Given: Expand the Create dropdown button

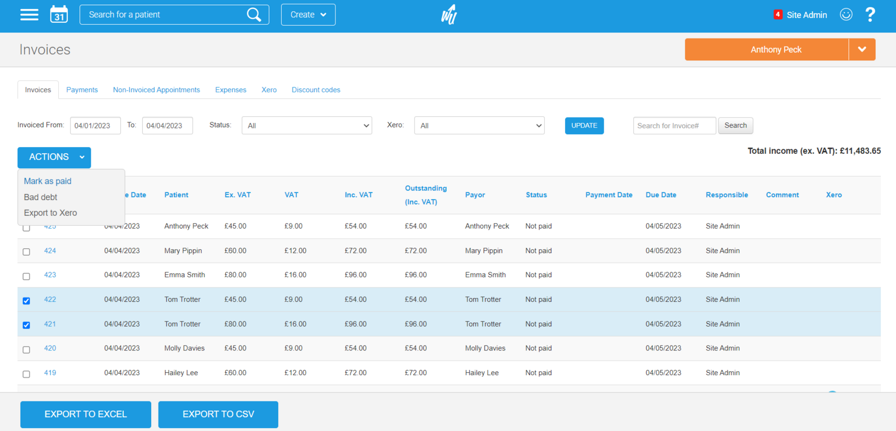Looking at the screenshot, I should click(308, 15).
